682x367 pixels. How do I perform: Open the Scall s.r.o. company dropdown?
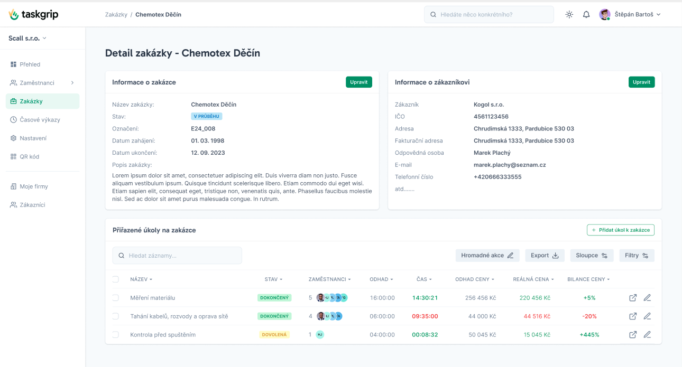(27, 38)
